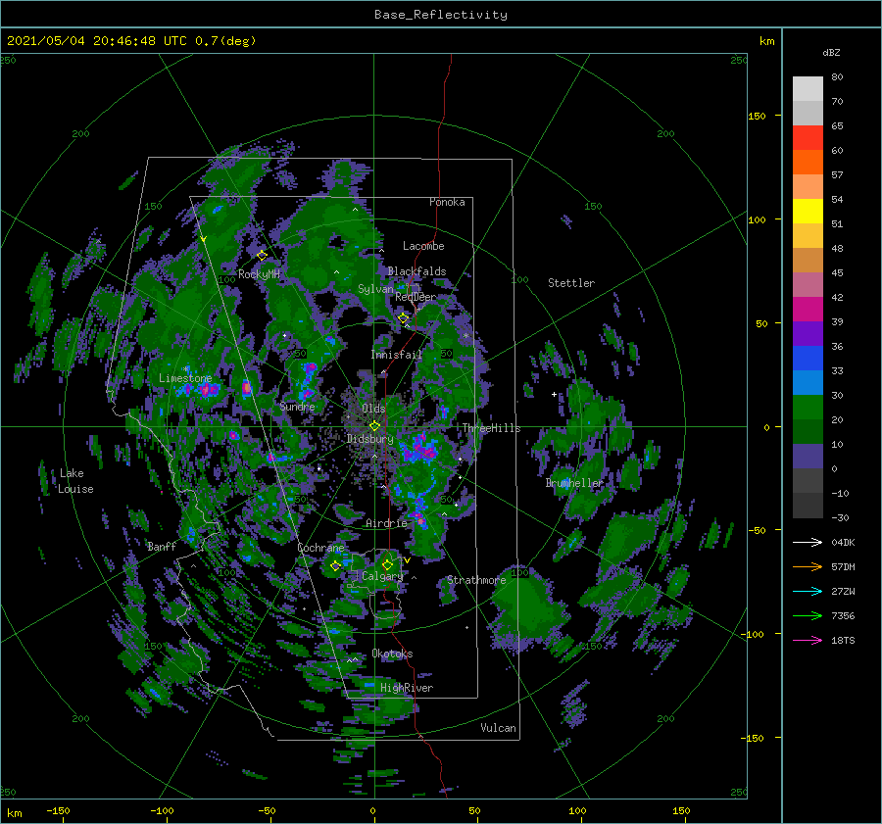Image resolution: width=882 pixels, height=824 pixels.
Task: Click the Calgary label
Action: pyautogui.click(x=382, y=576)
